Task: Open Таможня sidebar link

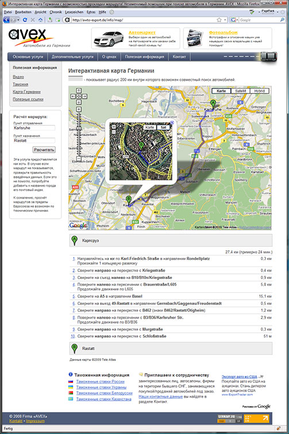Action: click(x=20, y=84)
